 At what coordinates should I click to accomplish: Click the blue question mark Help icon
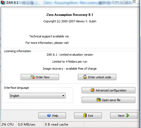click(49, 115)
